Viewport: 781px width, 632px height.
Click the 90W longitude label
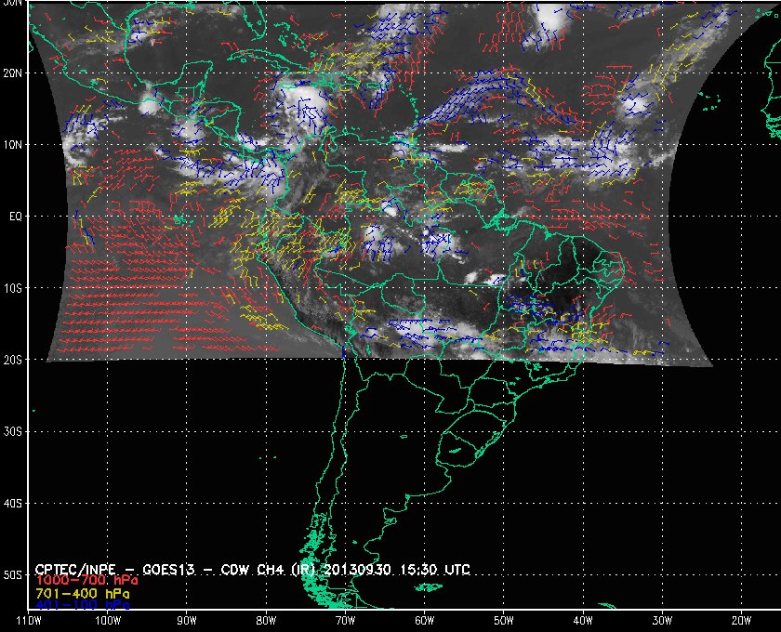click(187, 621)
